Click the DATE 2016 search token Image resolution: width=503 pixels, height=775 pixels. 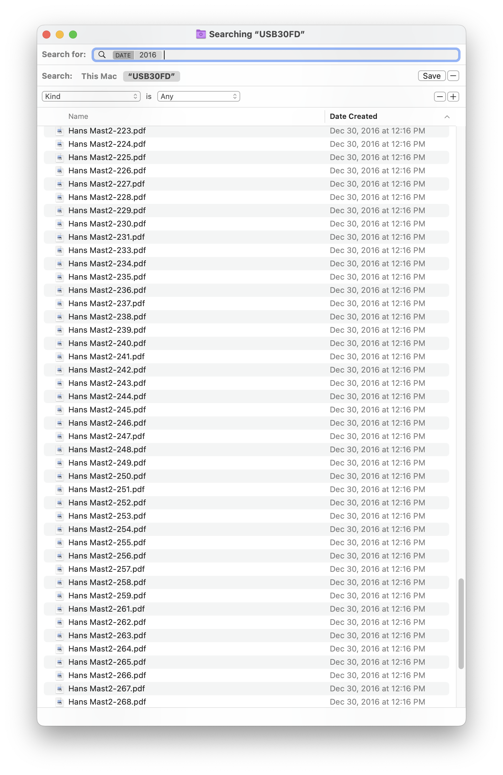click(137, 55)
